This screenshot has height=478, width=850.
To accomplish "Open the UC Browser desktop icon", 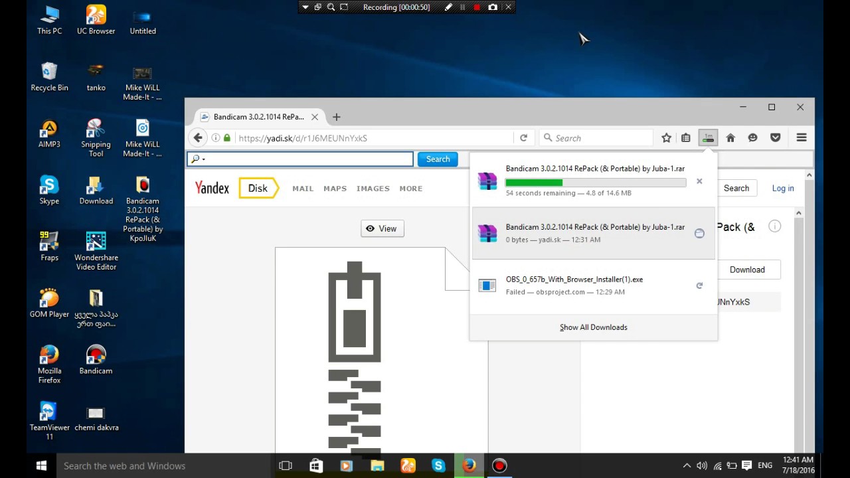I will [96, 20].
